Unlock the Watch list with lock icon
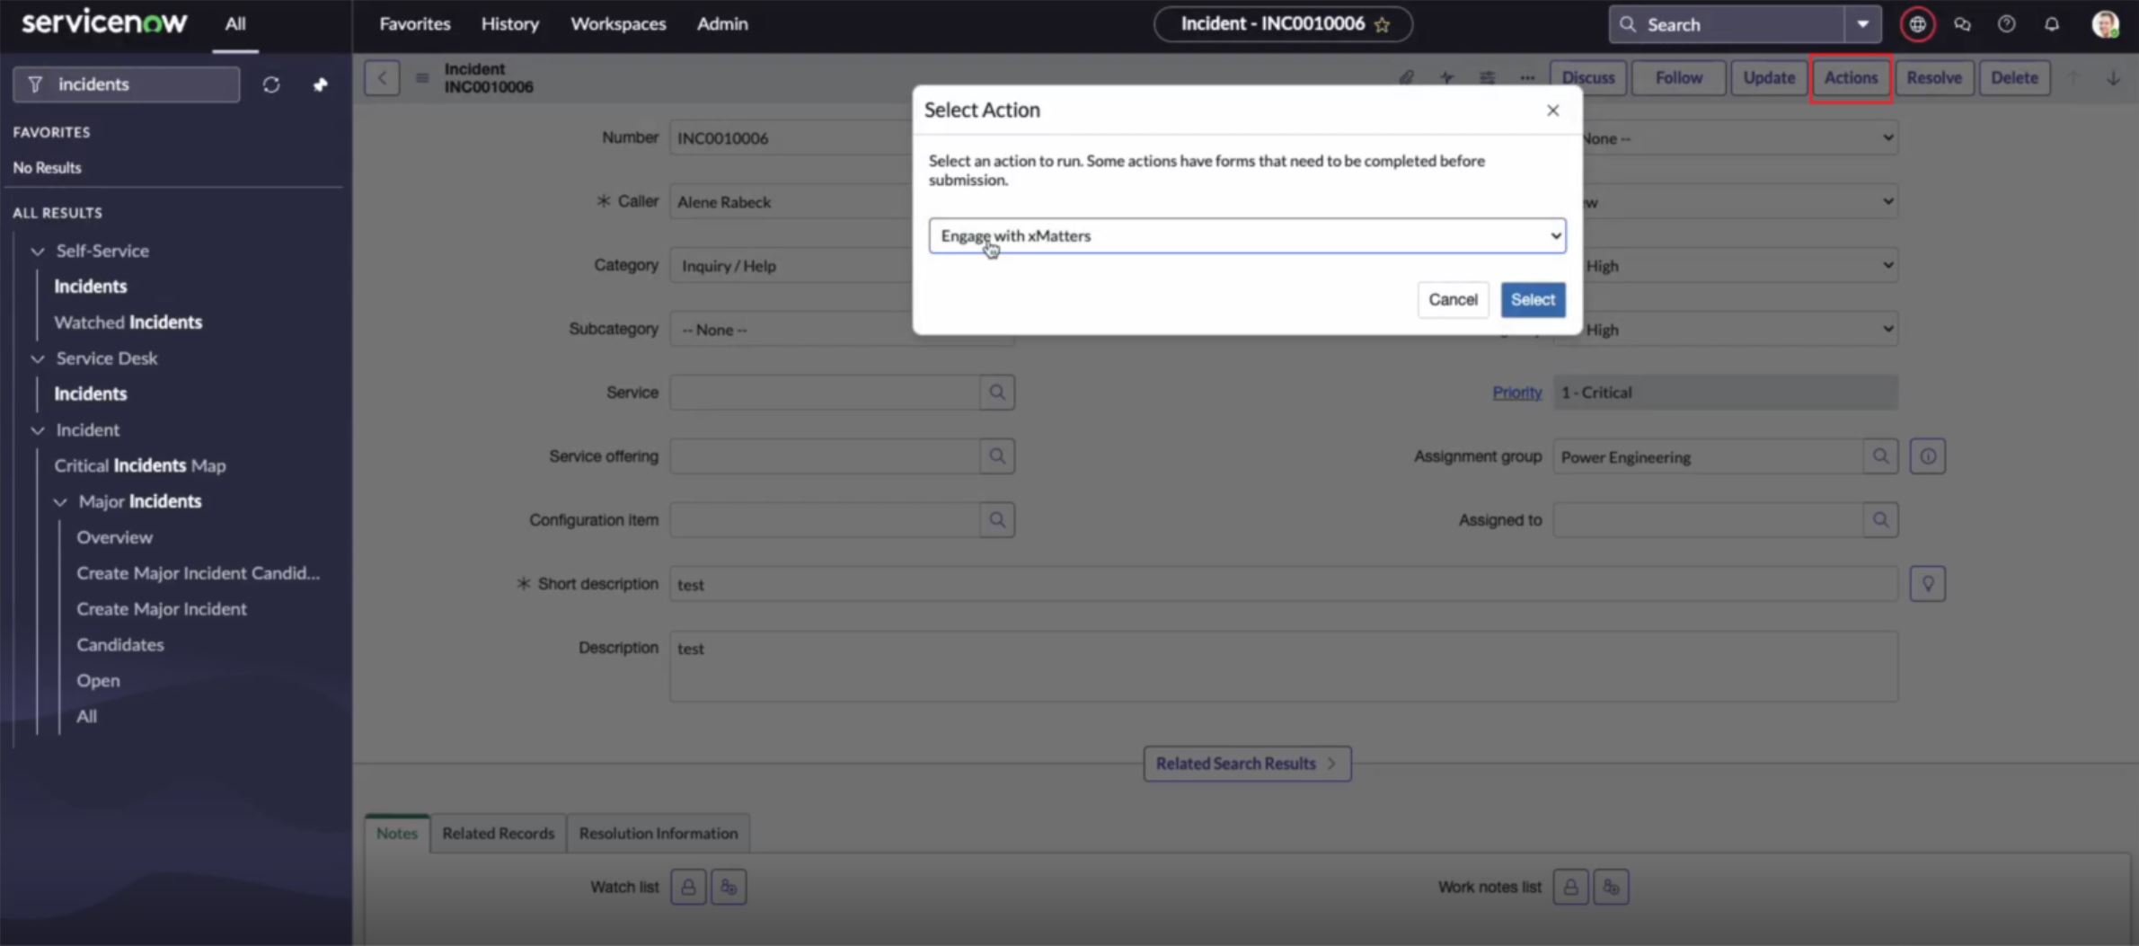 [x=688, y=888]
